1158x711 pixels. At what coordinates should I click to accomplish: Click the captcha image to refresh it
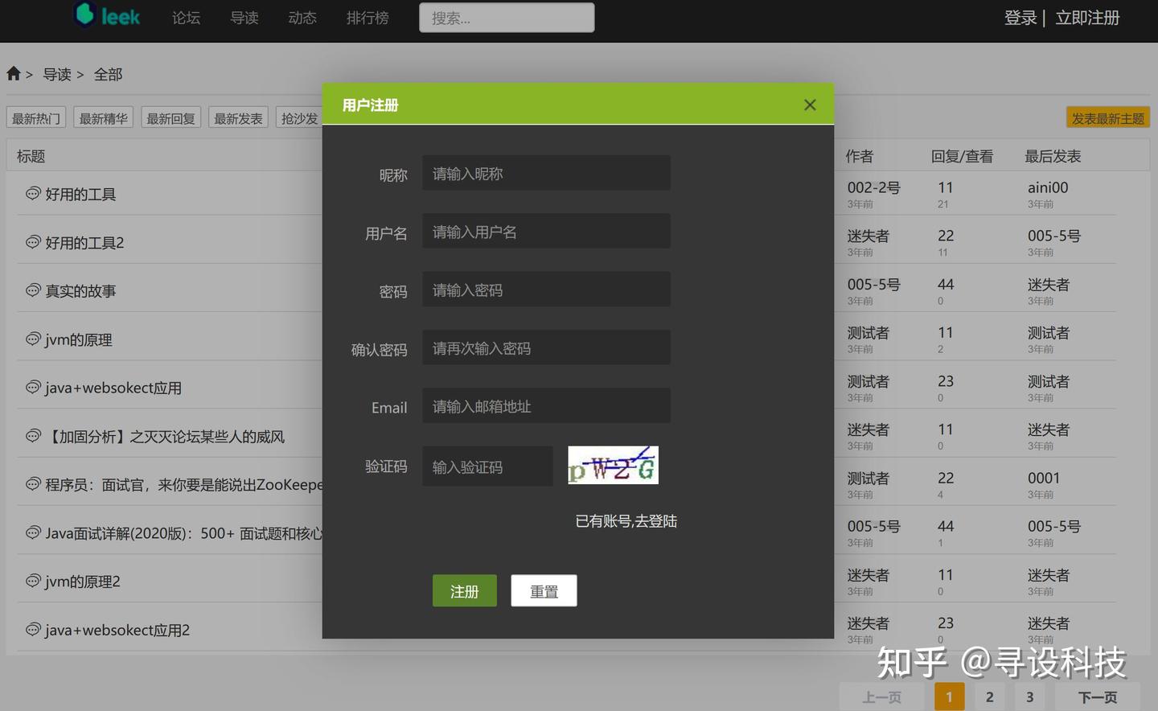coord(613,465)
